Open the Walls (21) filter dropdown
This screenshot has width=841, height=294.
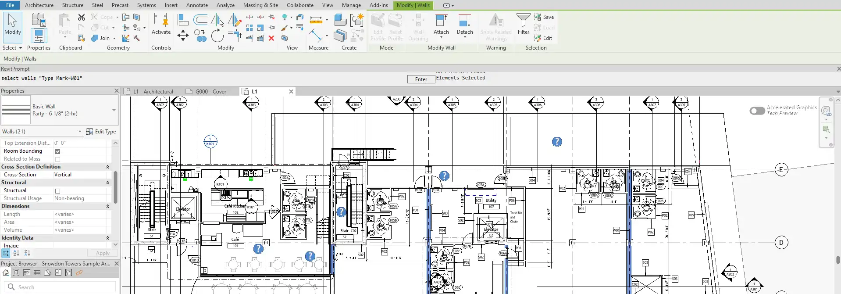click(x=80, y=132)
